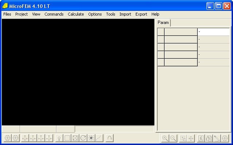233x145 pixels.
Task: Maximize the MicroFEM window
Action: (x=218, y=6)
